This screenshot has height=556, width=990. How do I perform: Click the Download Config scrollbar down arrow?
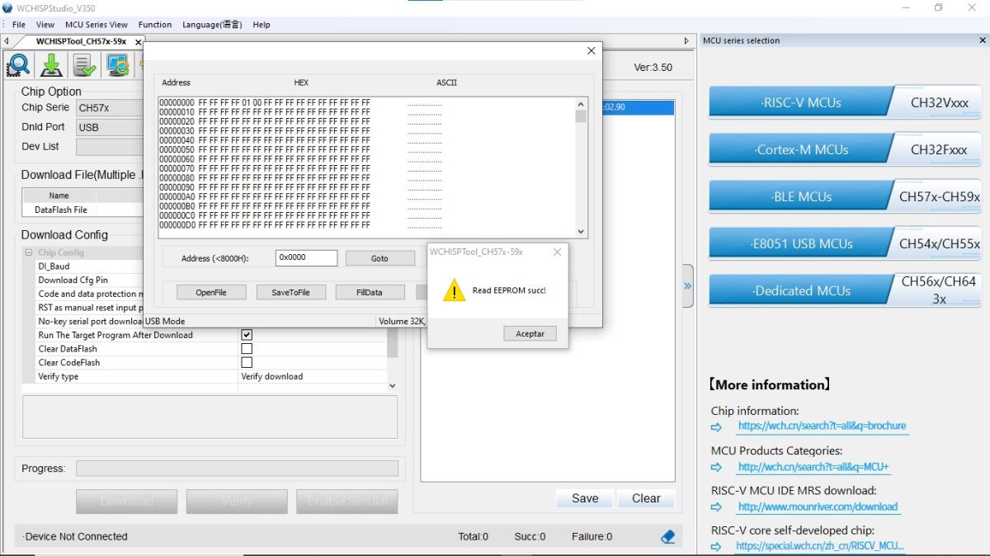tap(392, 385)
